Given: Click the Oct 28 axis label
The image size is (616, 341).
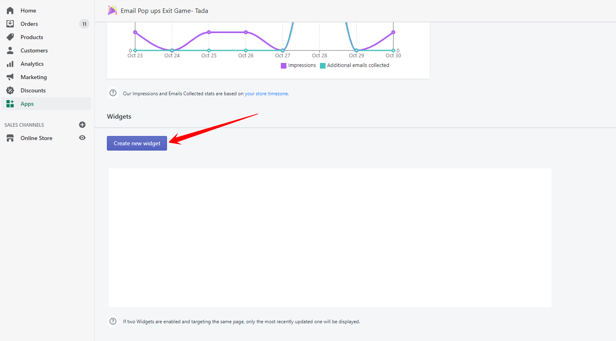Looking at the screenshot, I should [319, 56].
